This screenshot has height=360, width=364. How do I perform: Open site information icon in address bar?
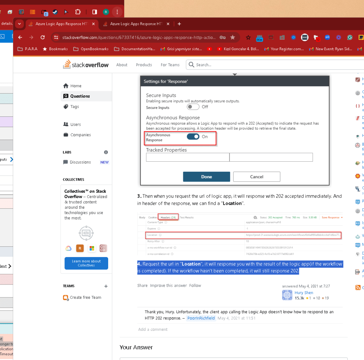click(56, 37)
